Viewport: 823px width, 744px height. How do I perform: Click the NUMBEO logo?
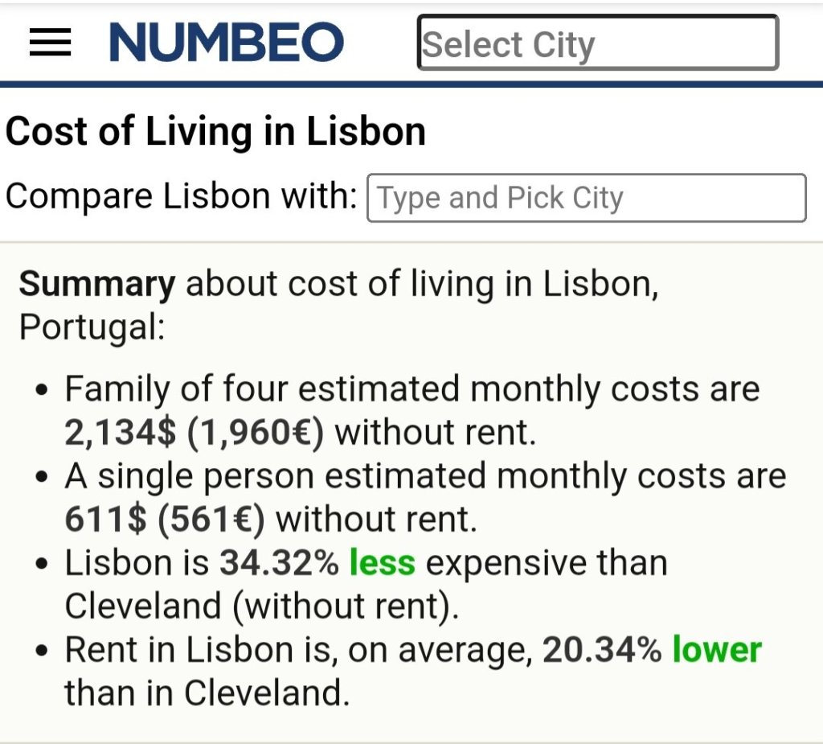(227, 43)
